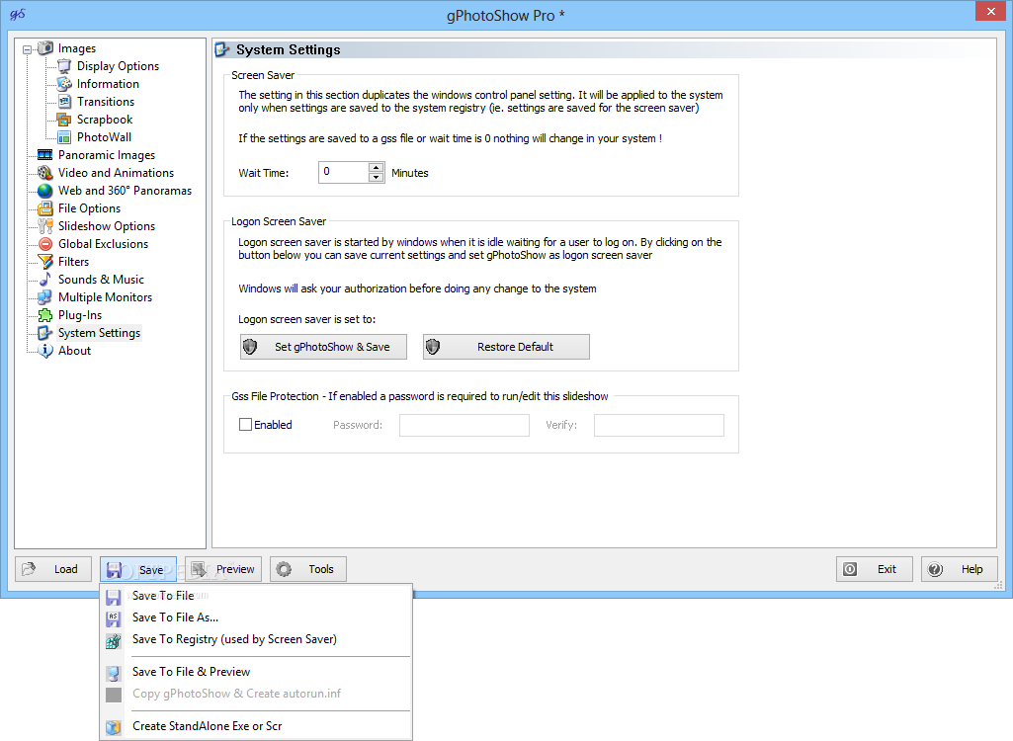Screen dimensions: 1013x741
Task: Click the About info icon
Action: [x=45, y=351]
